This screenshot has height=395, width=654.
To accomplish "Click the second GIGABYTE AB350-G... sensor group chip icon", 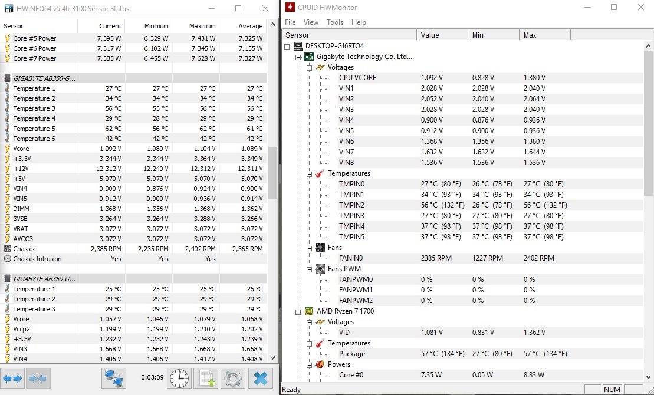I will [x=7, y=279].
